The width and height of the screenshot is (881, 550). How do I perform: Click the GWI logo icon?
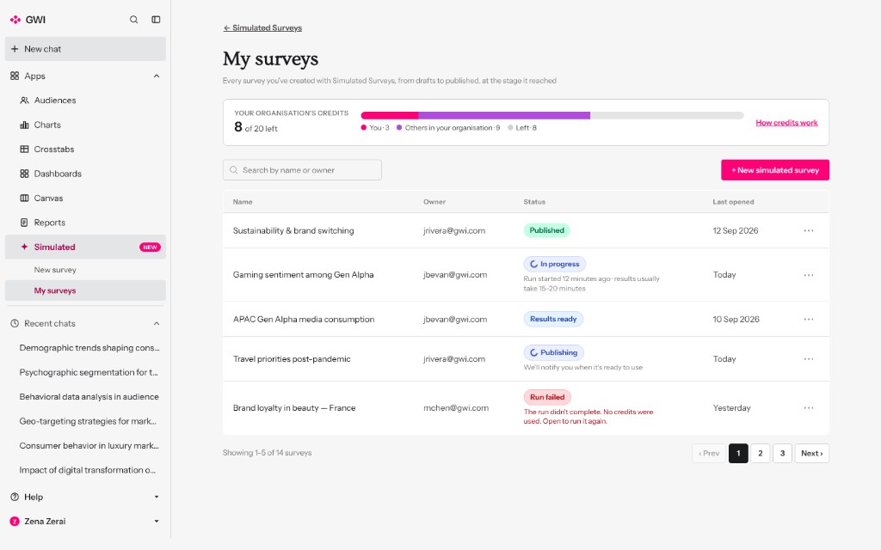15,20
